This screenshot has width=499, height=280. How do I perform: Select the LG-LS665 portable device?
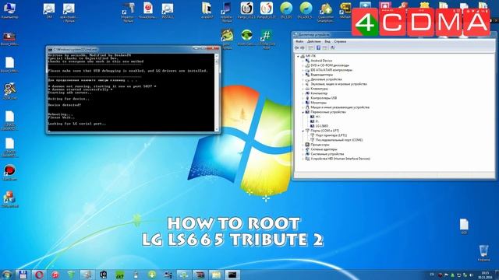point(321,126)
